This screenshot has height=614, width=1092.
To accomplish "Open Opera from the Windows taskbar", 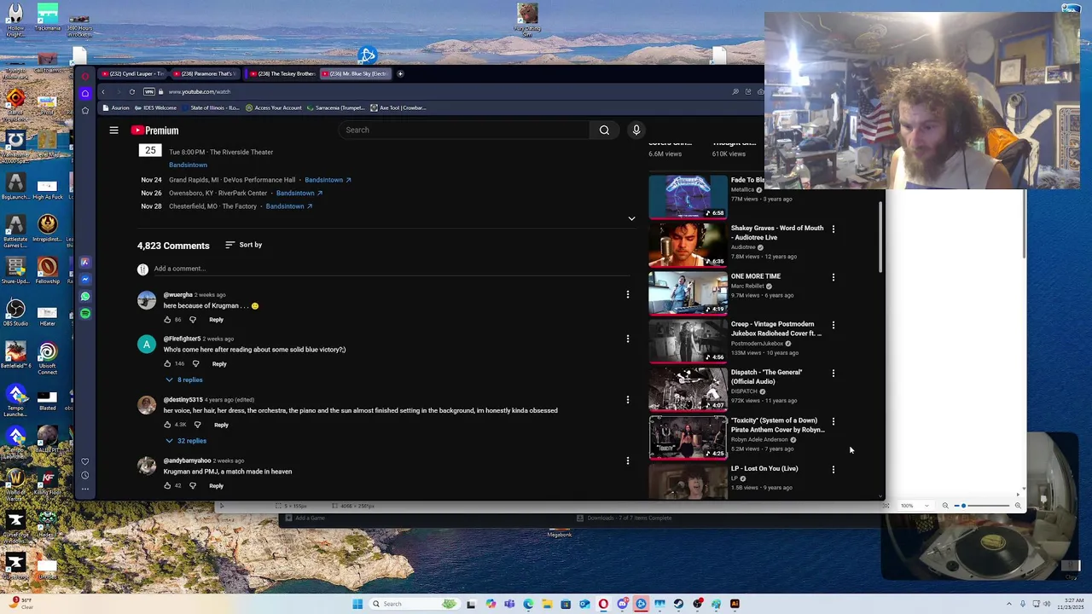I will pos(603,604).
